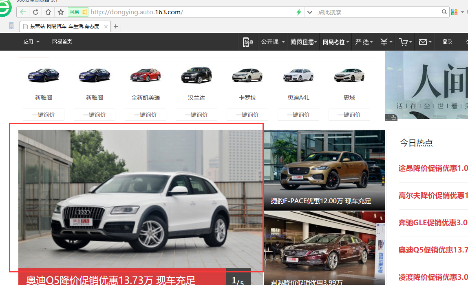Image resolution: width=468 pixels, height=285 pixels.
Task: Open the 捷豹F-PACE优惠12.00万 car image
Action: (x=325, y=170)
